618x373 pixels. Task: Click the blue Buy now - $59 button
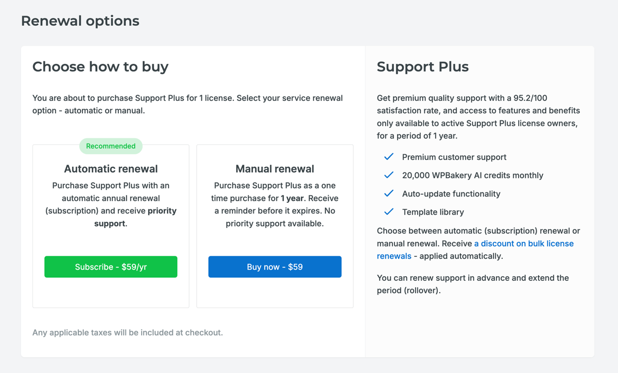(x=275, y=267)
